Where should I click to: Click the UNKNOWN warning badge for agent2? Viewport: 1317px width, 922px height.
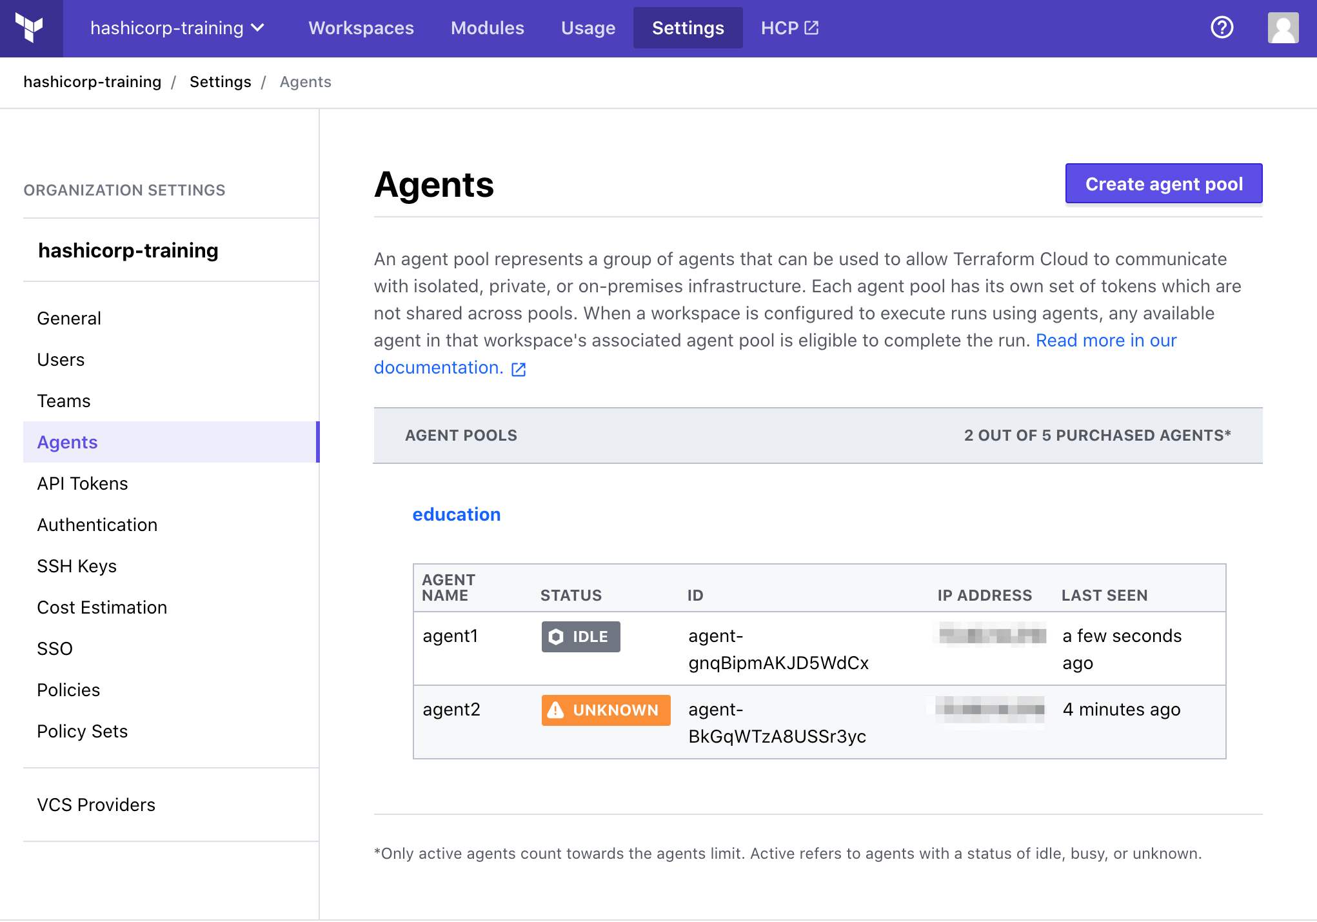click(606, 710)
